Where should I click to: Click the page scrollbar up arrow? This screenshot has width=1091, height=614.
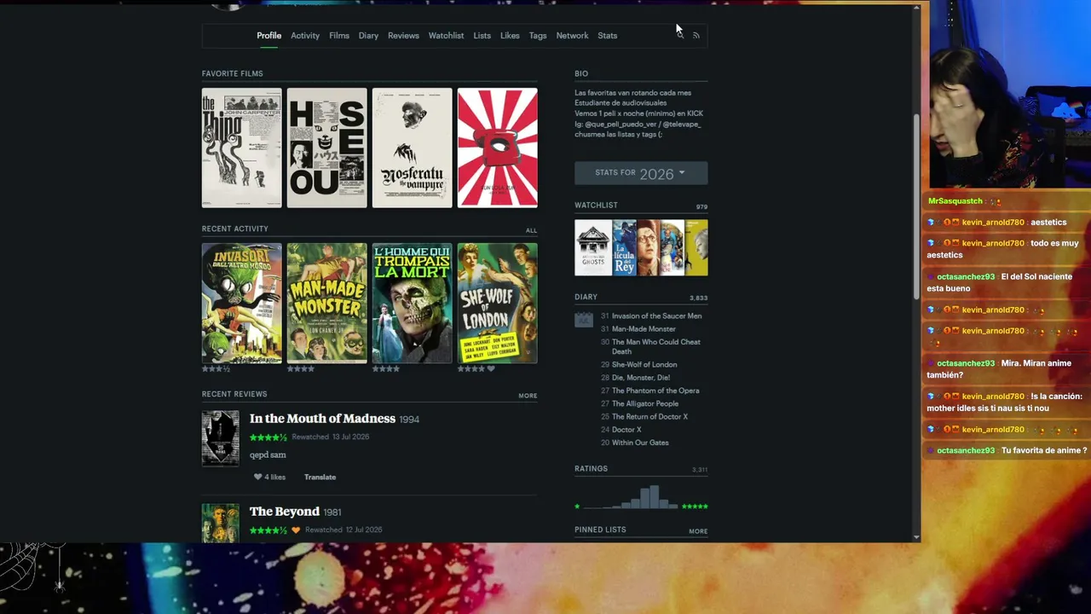pyautogui.click(x=916, y=8)
